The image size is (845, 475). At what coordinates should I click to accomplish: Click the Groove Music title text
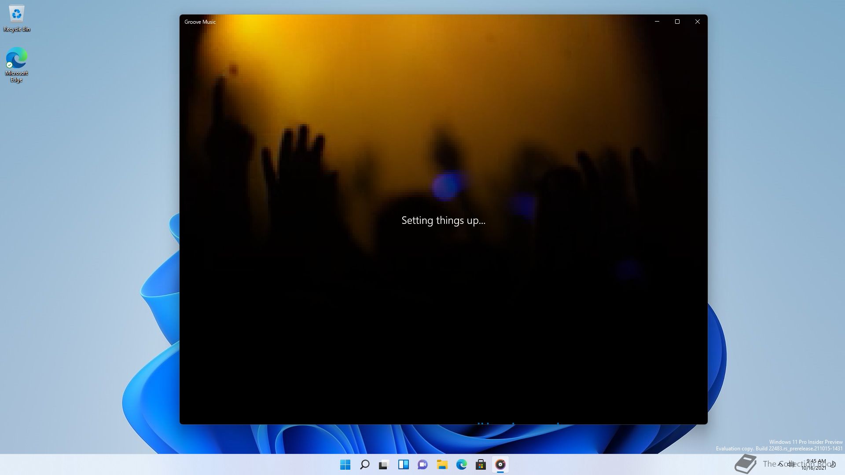200,22
